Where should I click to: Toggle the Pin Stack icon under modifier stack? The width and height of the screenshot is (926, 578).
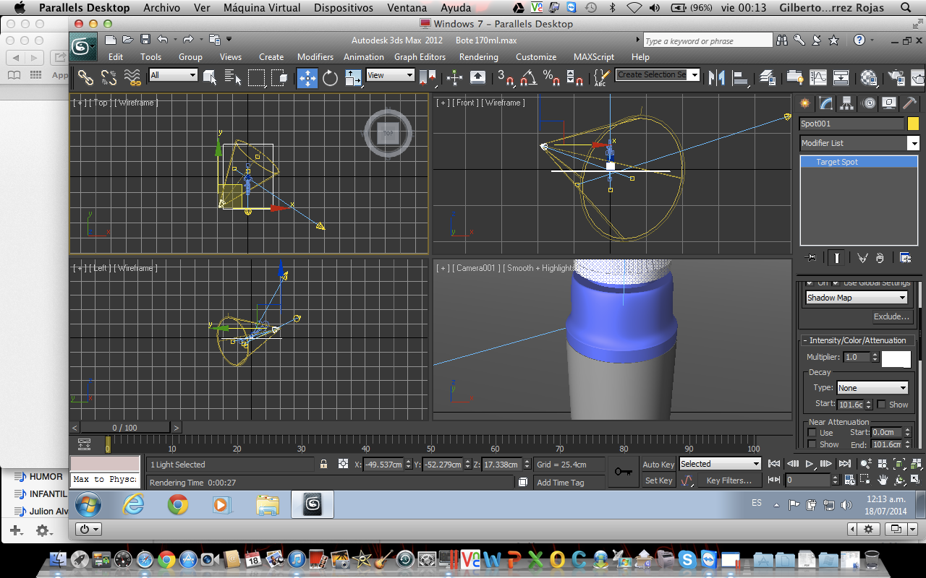811,258
